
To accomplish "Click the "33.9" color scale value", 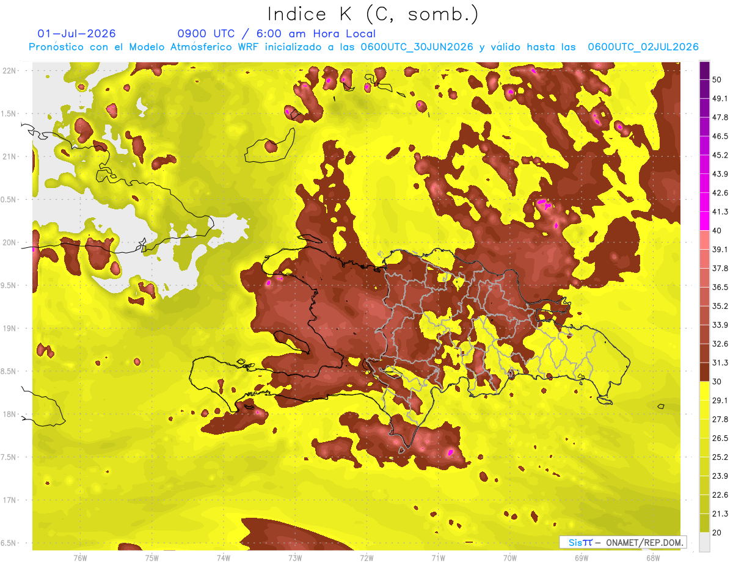I will [720, 325].
